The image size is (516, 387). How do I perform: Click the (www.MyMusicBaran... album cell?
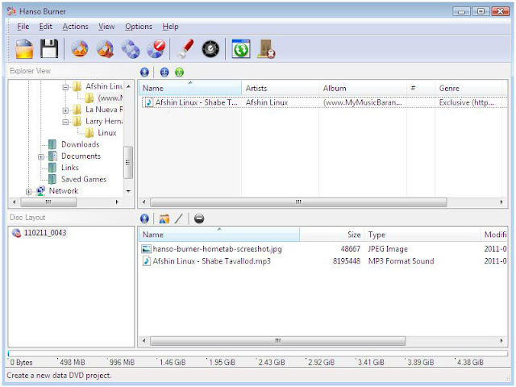[362, 102]
